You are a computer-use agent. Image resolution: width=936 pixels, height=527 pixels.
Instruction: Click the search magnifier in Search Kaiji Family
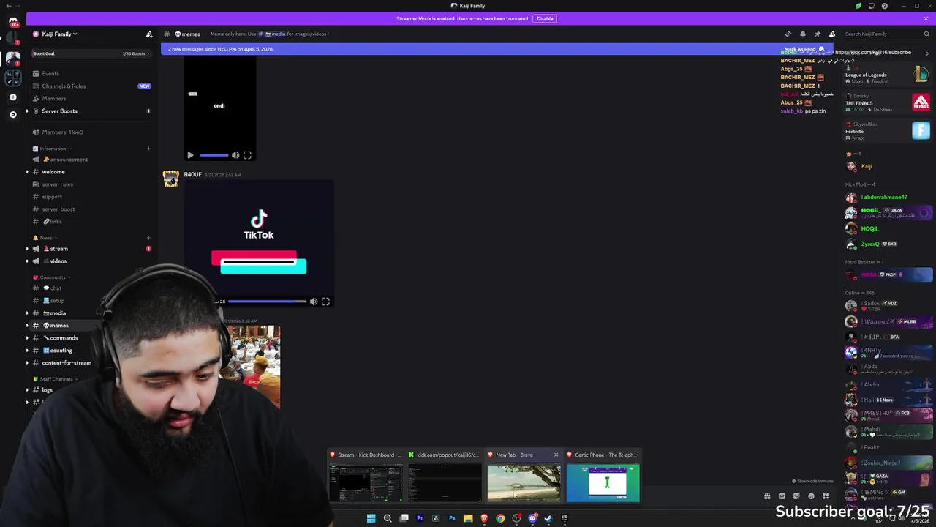click(x=926, y=34)
